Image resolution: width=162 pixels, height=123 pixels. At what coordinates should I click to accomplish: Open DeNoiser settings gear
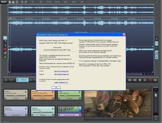click(80, 98)
